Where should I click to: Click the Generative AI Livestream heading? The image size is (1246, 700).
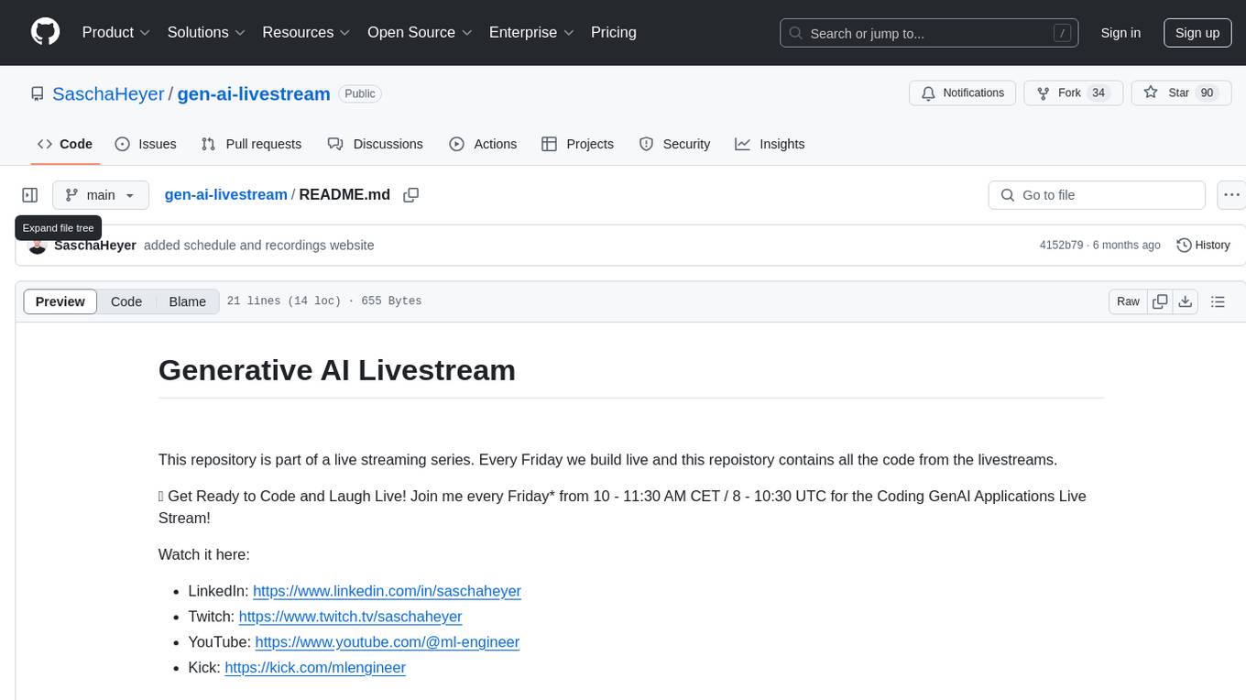(337, 370)
